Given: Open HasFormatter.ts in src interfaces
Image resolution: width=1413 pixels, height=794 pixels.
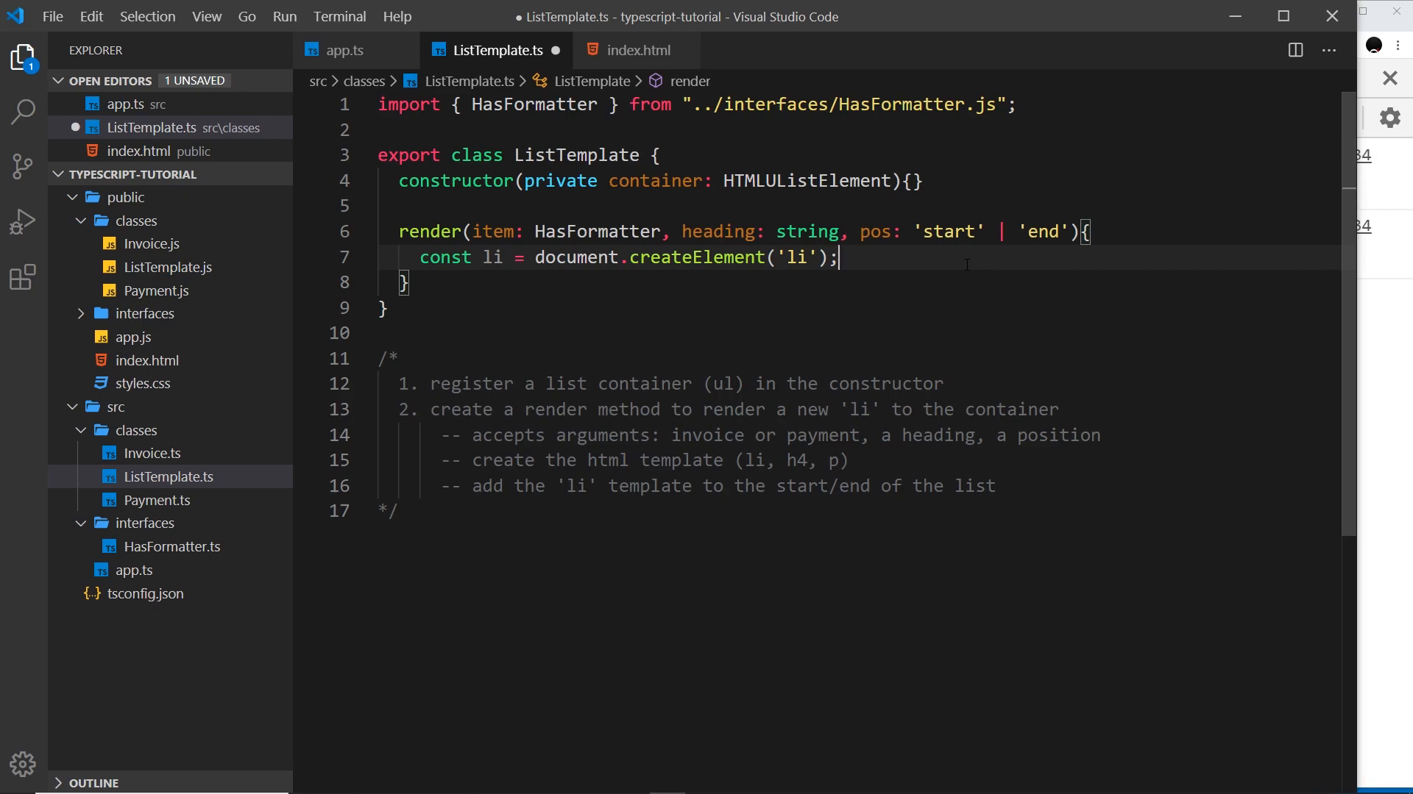Looking at the screenshot, I should point(171,546).
